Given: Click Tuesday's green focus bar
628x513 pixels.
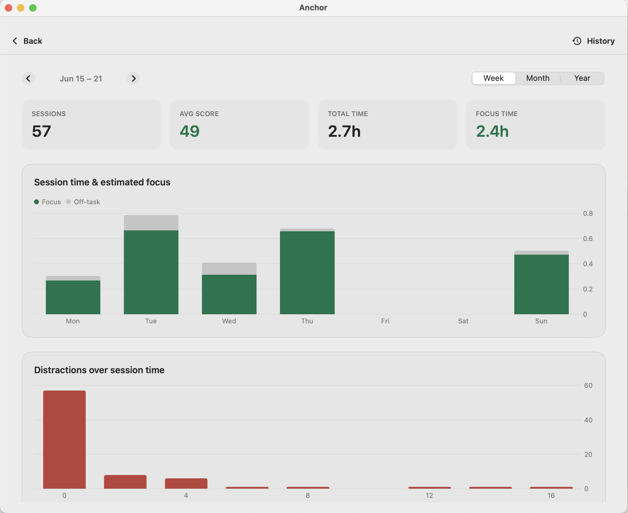Looking at the screenshot, I should click(151, 272).
